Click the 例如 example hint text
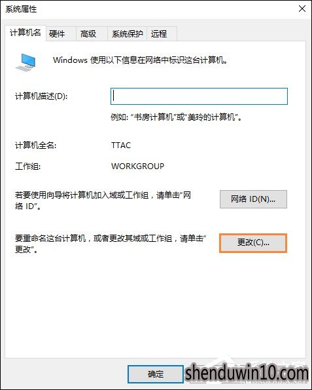The height and width of the screenshot is (390, 312). 176,117
